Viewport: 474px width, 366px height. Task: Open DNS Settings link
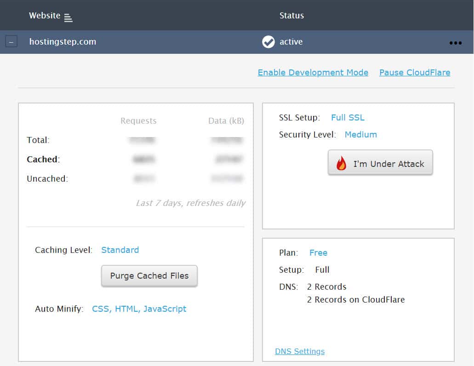[300, 351]
